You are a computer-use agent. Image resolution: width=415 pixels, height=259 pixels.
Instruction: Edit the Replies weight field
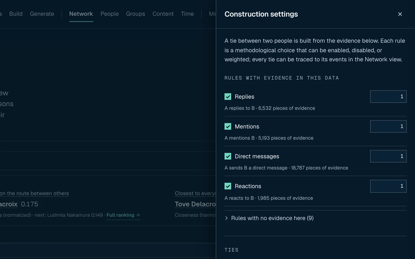pos(388,97)
